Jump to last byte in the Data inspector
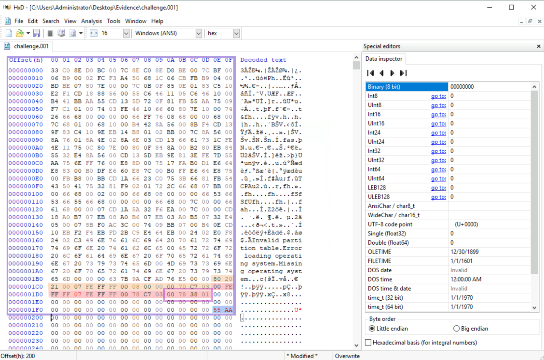544x360 pixels. pyautogui.click(x=403, y=73)
